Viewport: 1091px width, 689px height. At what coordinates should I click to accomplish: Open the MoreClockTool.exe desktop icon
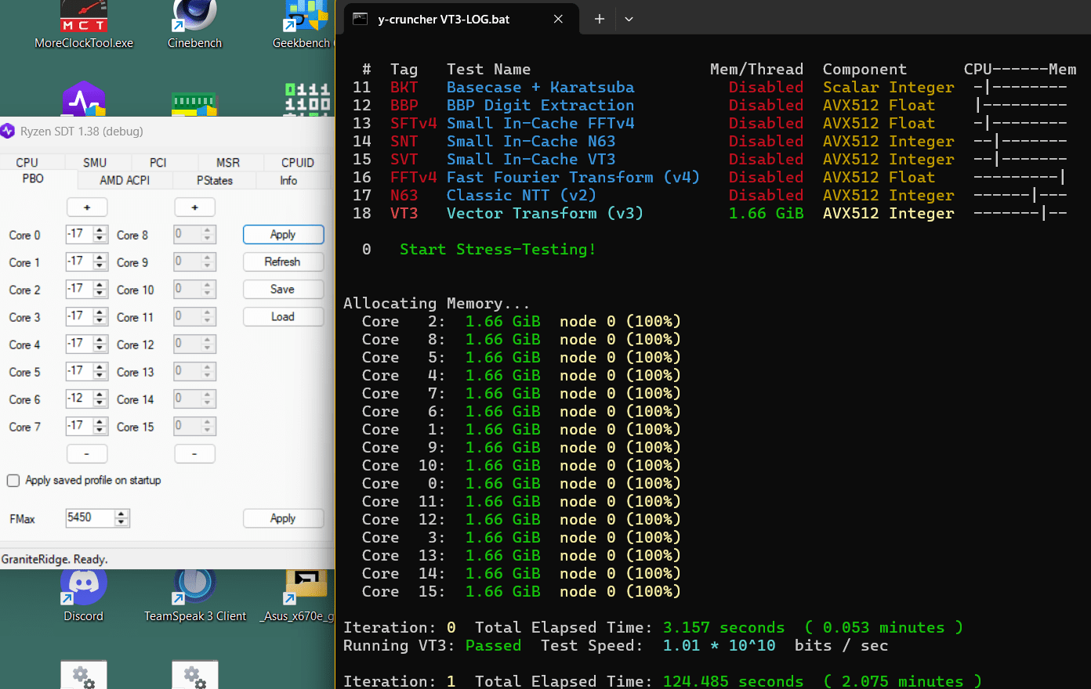tap(84, 25)
